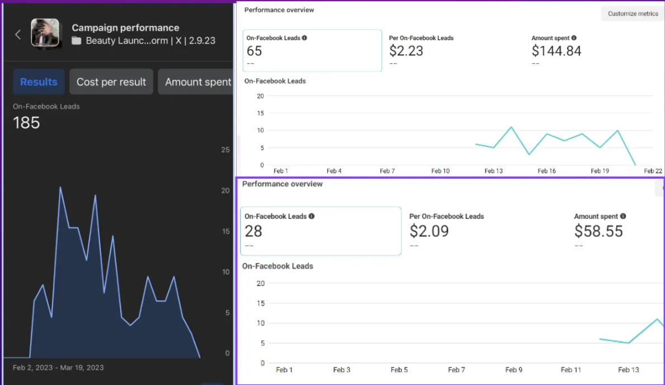This screenshot has width=665, height=385.
Task: Open the campaign profile thumbnail image
Action: 45,33
